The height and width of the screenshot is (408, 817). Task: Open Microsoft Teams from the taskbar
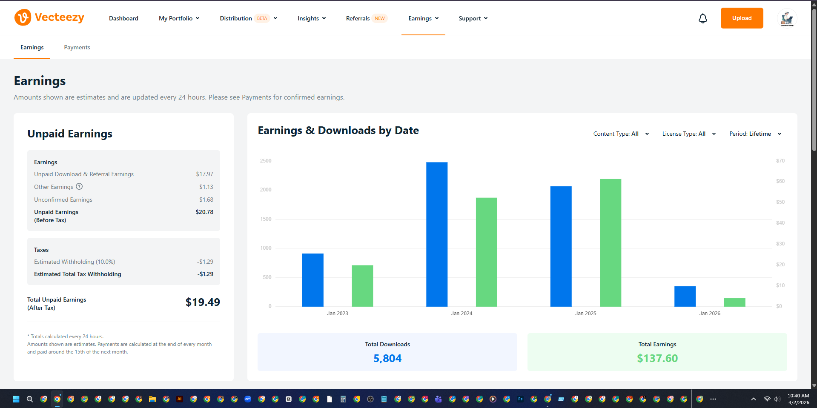tap(439, 399)
